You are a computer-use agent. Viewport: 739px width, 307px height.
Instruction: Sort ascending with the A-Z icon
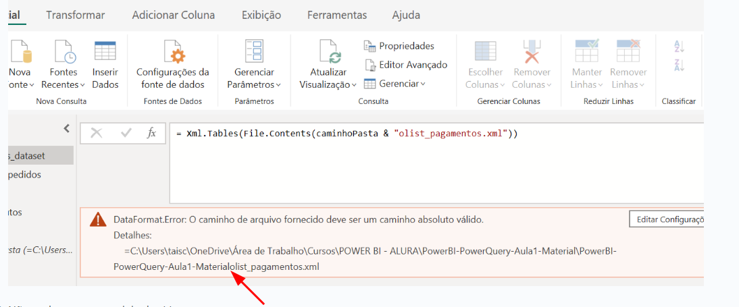coord(679,46)
